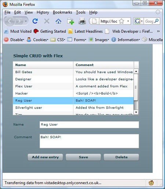Click the Save button

click(x=83, y=157)
